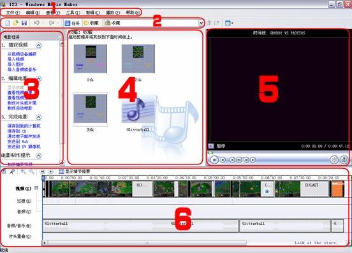Click the Split Clip icon

click(334, 160)
